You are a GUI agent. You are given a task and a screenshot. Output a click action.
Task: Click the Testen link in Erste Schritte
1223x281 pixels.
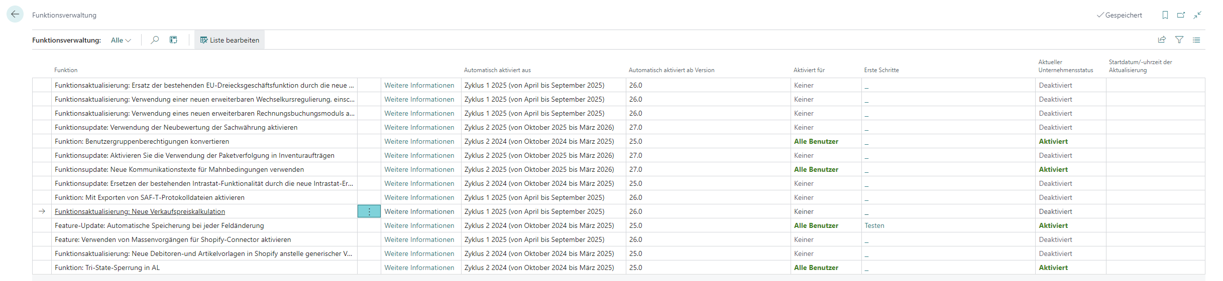(874, 225)
